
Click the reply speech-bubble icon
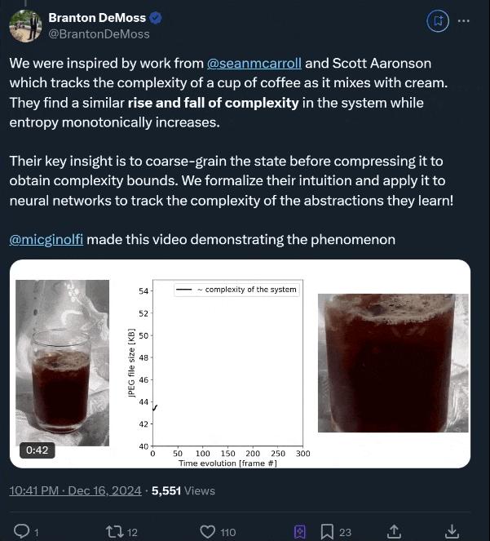pos(23,532)
